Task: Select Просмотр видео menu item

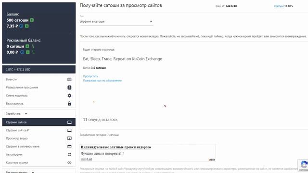Action: [x=38, y=138]
